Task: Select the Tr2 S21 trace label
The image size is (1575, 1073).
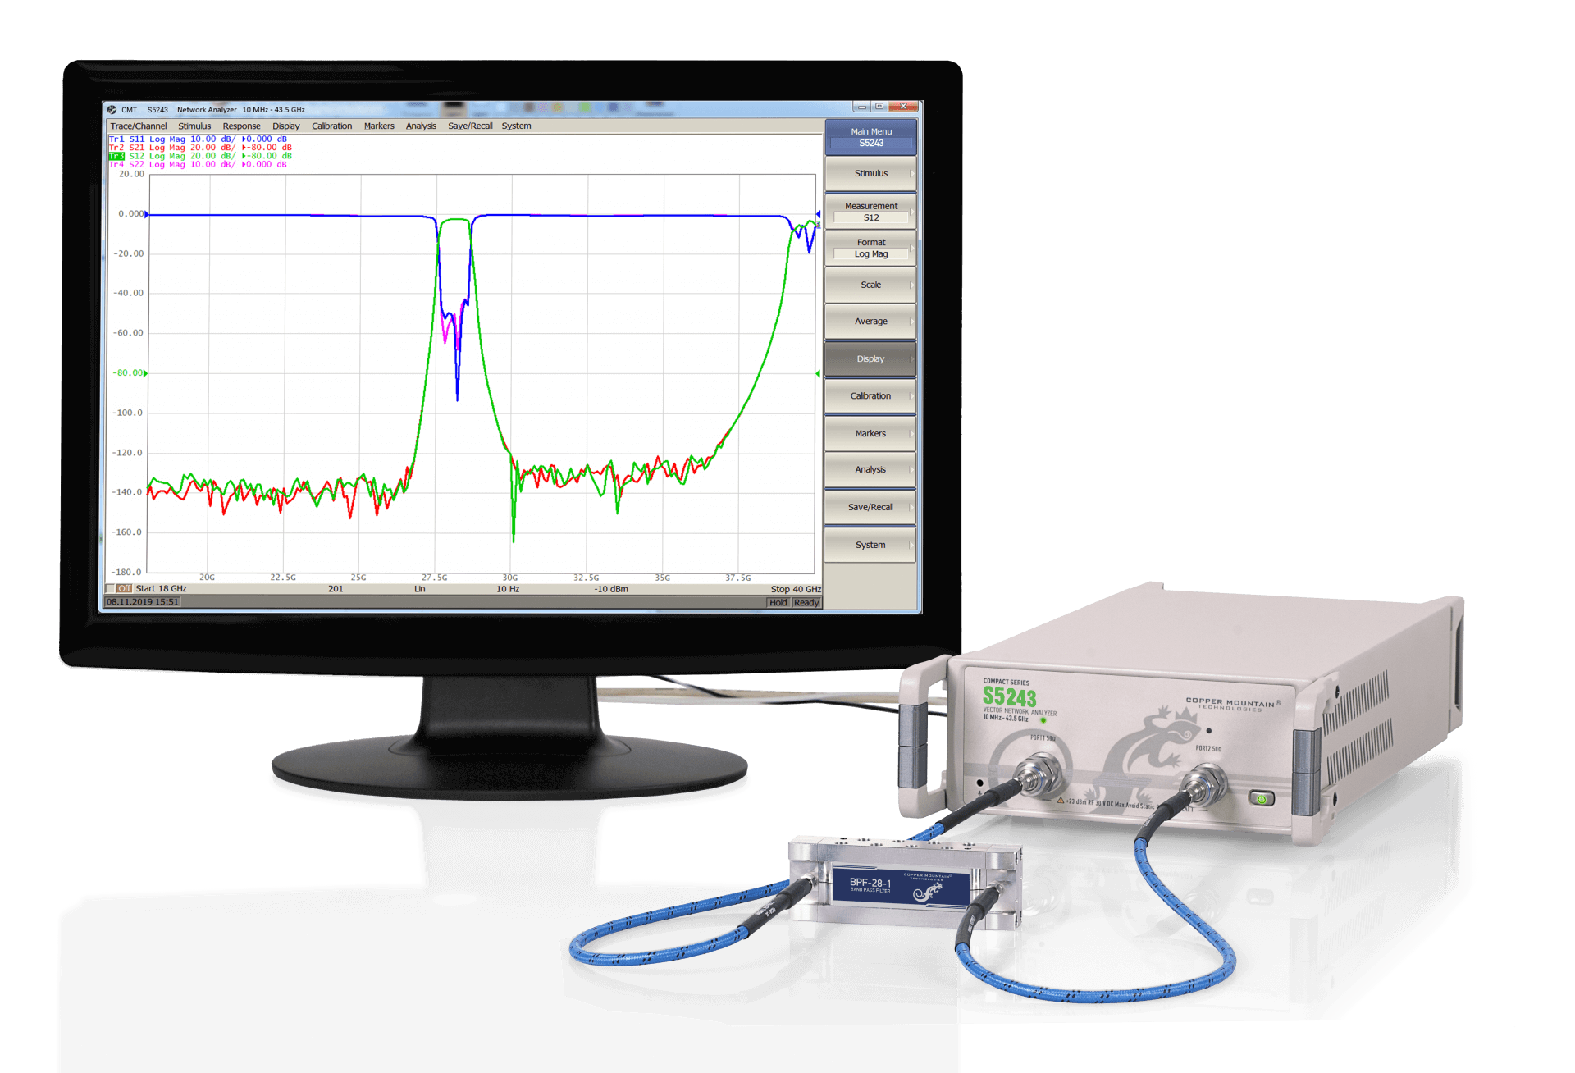Action: 200,148
